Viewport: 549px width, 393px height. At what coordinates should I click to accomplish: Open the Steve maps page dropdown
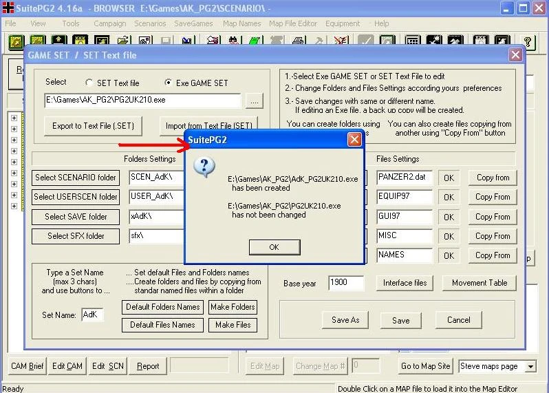531,366
